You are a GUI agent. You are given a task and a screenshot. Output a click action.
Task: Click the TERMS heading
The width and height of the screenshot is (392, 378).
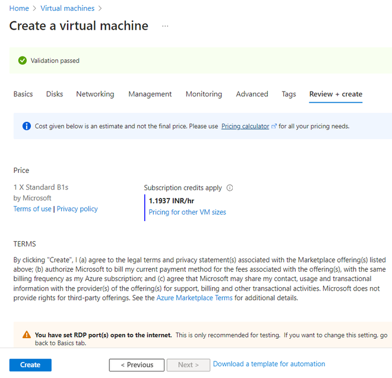point(24,244)
